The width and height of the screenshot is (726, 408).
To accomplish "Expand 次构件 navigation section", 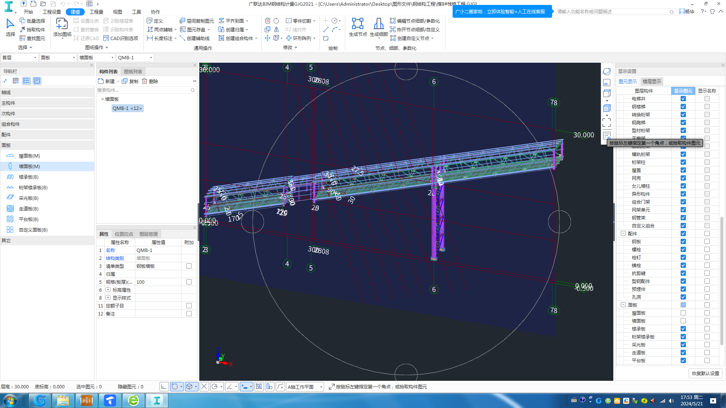I will click(47, 113).
